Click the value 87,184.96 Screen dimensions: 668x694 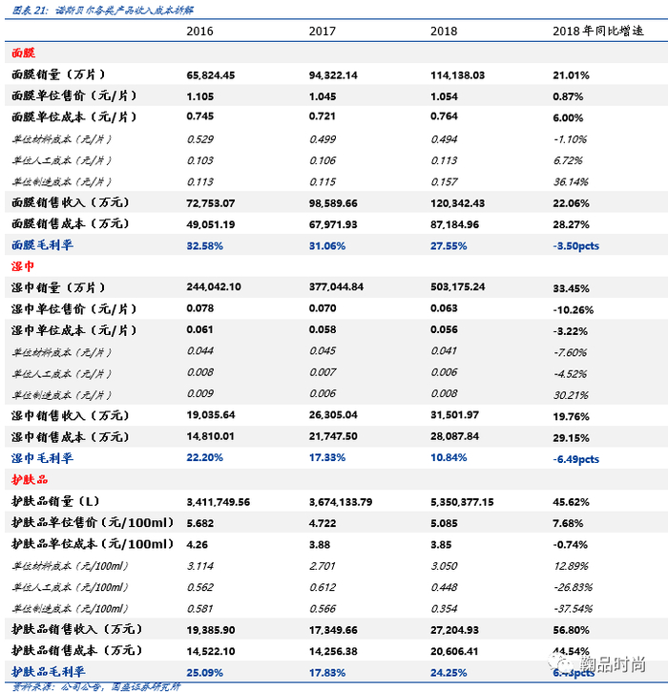pos(455,224)
